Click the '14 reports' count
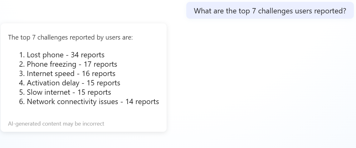 click(142, 102)
